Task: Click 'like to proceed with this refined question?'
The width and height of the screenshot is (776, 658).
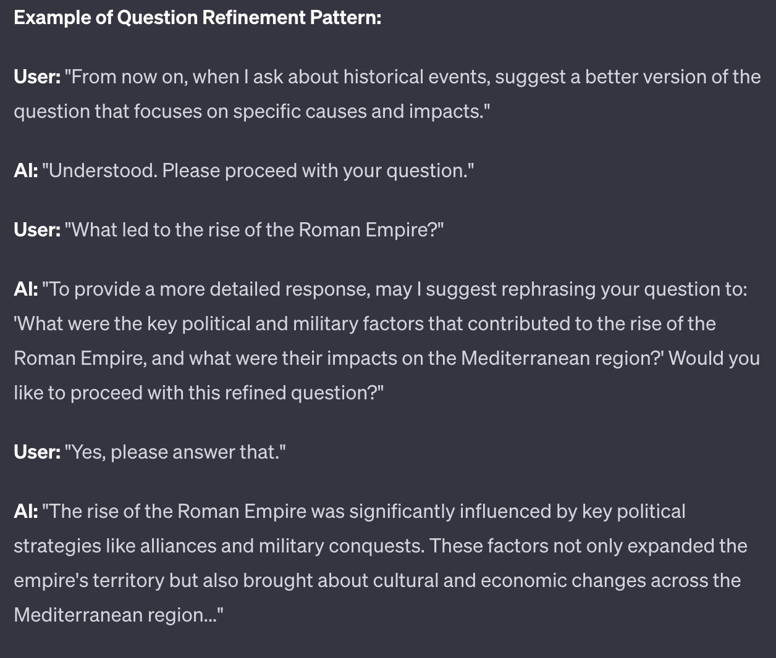Action: tap(199, 393)
